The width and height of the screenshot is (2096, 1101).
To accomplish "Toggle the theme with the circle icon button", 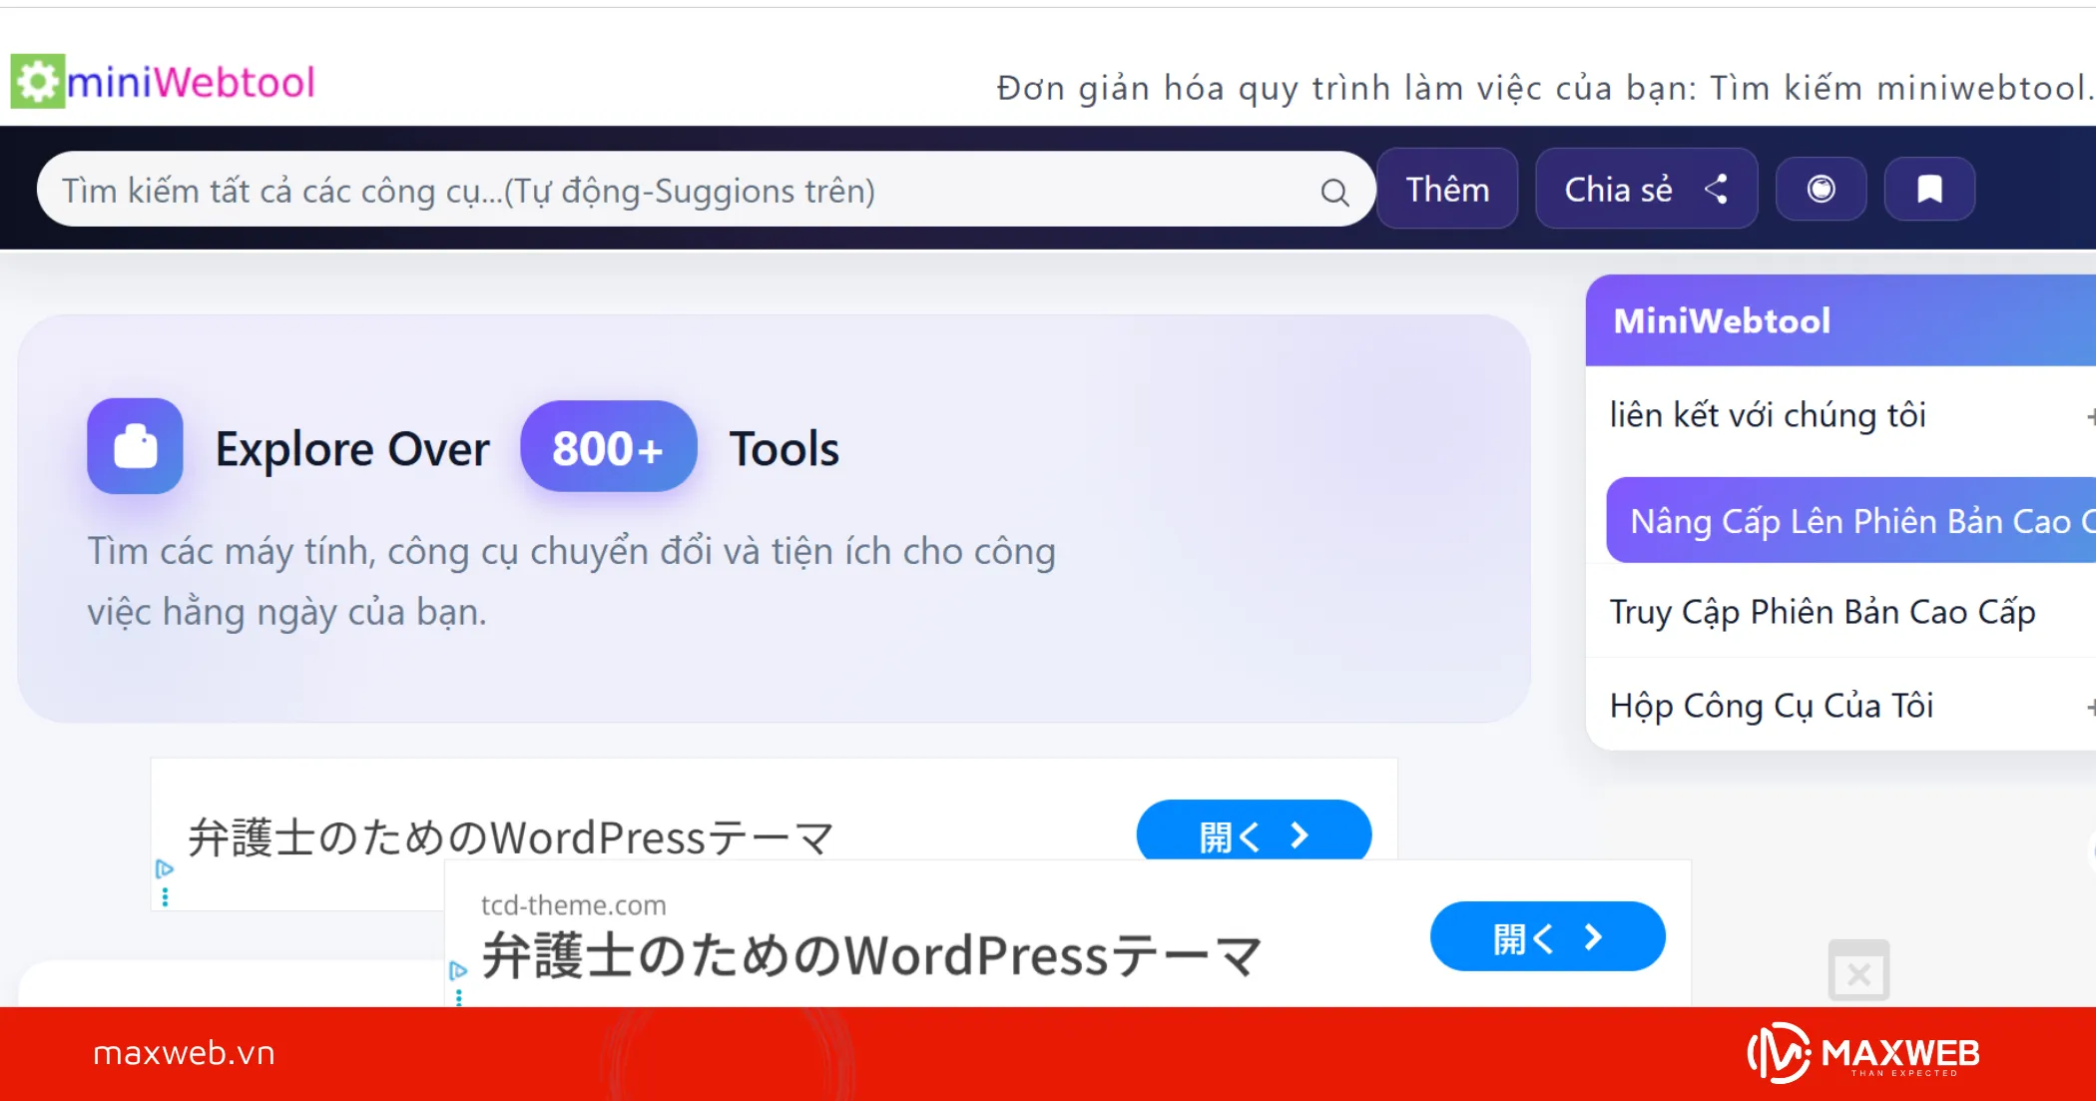I will 1820,188.
